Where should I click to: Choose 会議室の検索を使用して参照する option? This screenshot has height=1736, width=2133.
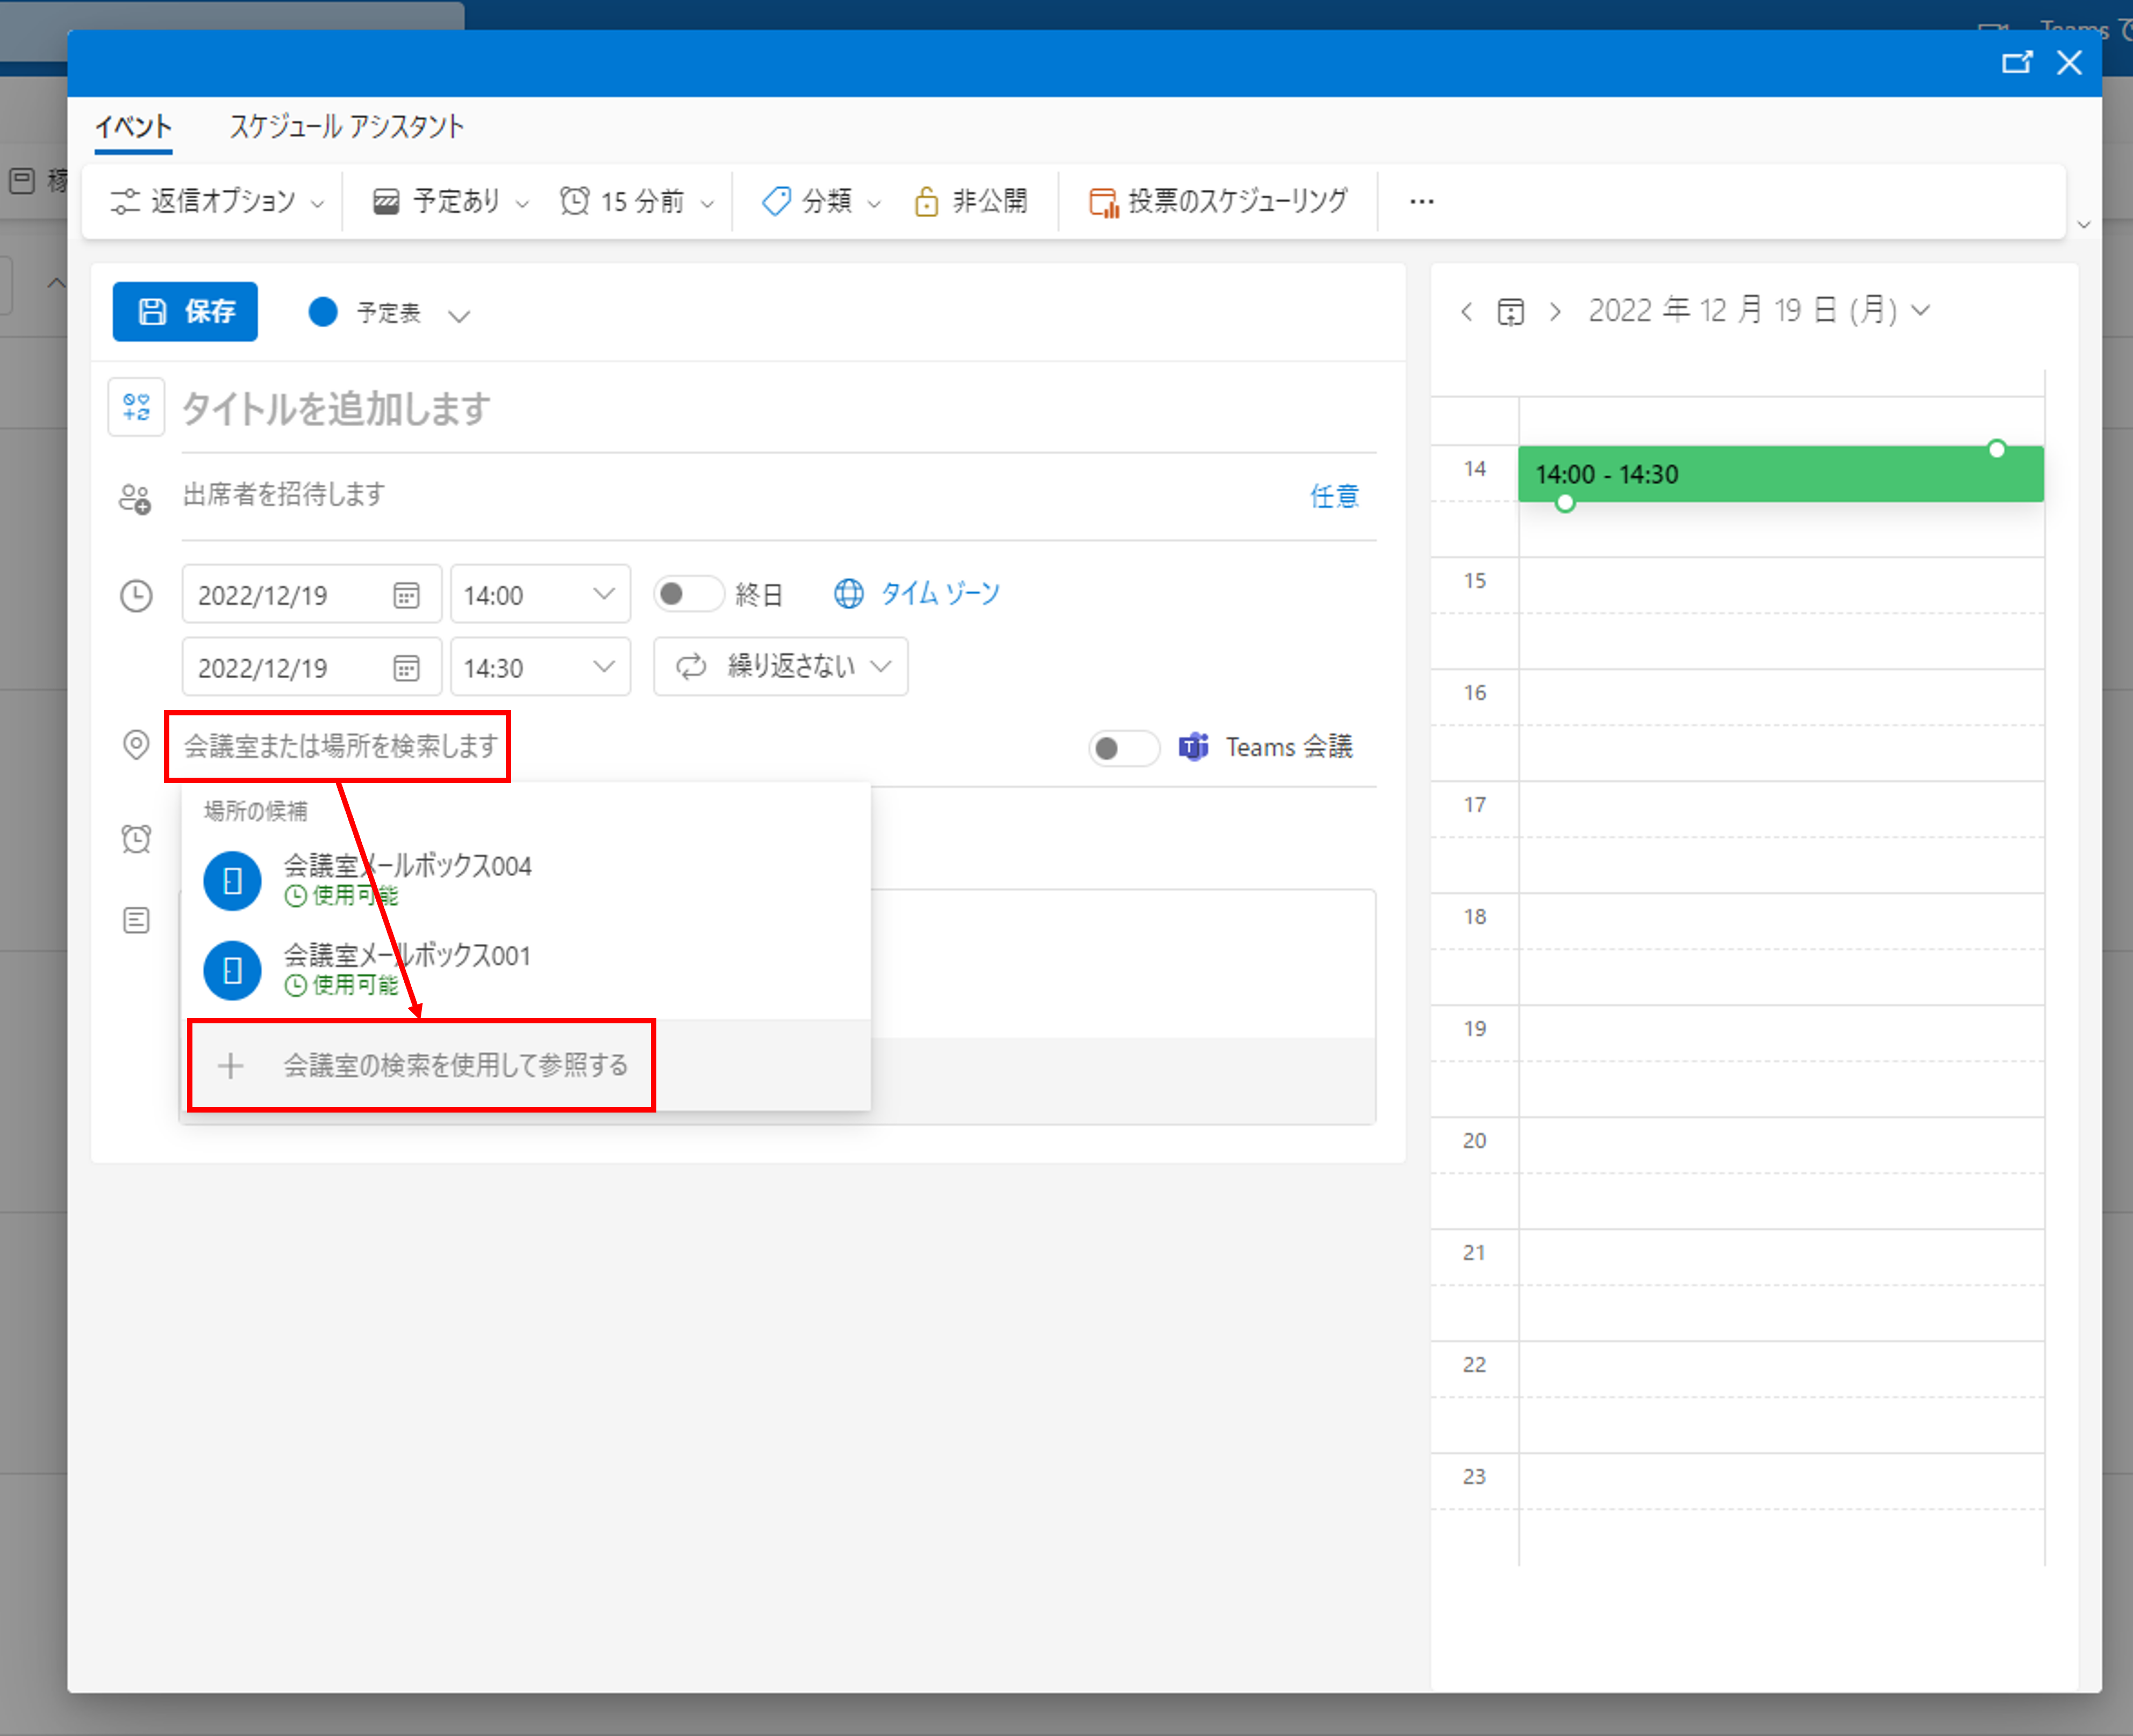tap(455, 1065)
